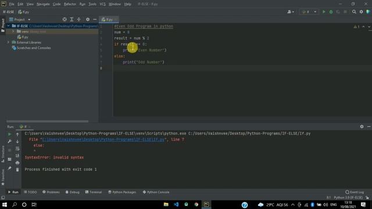Screen dimensions: 372x209
Task: Click the grey Stop icon in top toolbar
Action: (x=345, y=12)
